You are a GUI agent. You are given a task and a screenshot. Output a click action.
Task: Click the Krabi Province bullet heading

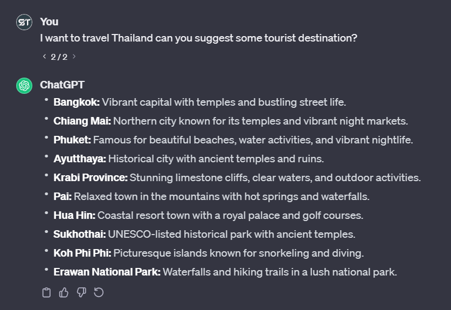91,177
